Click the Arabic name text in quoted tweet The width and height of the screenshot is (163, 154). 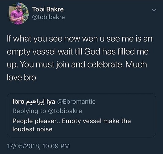pos(35,102)
